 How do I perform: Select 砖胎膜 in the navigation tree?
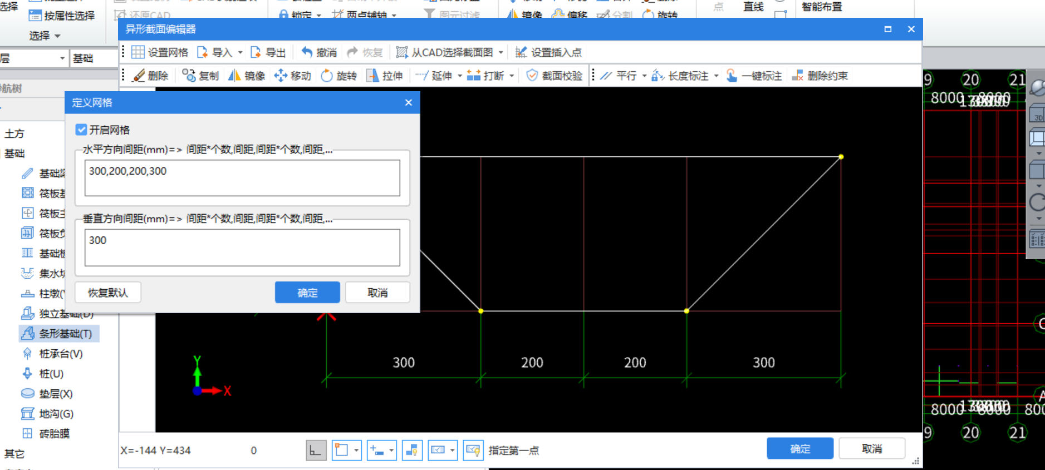tap(46, 434)
